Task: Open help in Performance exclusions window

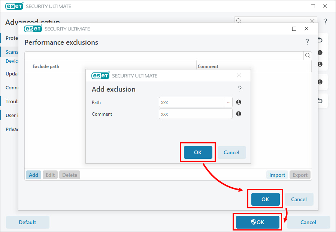Action: (307, 42)
